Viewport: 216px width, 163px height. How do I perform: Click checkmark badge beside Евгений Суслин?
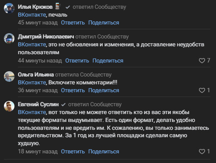(x=63, y=104)
